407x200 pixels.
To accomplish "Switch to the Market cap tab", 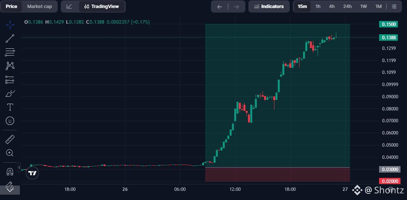I will pos(39,6).
